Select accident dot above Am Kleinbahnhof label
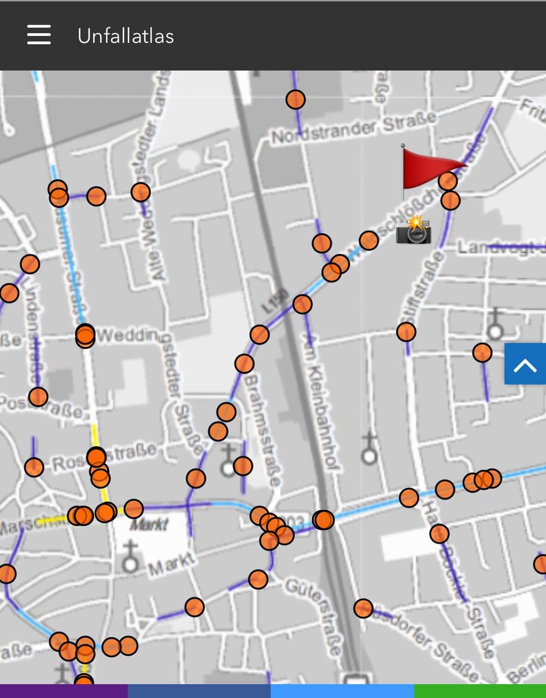 click(302, 304)
